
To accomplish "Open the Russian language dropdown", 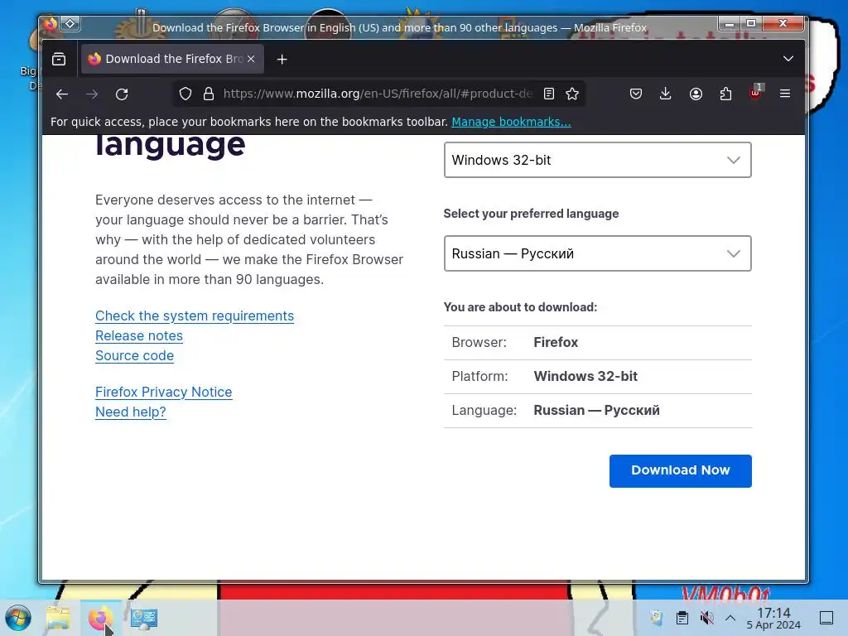I will coord(598,253).
